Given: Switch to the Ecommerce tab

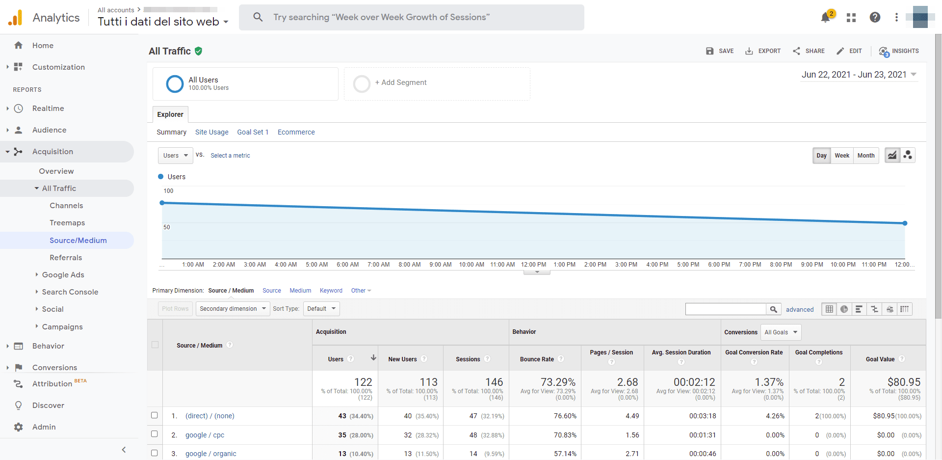Looking at the screenshot, I should (296, 132).
